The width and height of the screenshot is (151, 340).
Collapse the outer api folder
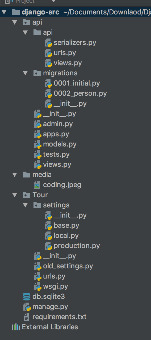click(x=15, y=22)
